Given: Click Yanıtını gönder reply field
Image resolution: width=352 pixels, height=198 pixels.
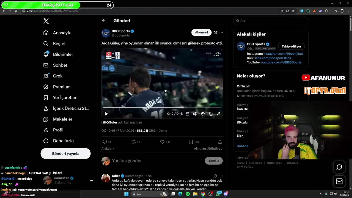Looking at the screenshot, I should (157, 161).
